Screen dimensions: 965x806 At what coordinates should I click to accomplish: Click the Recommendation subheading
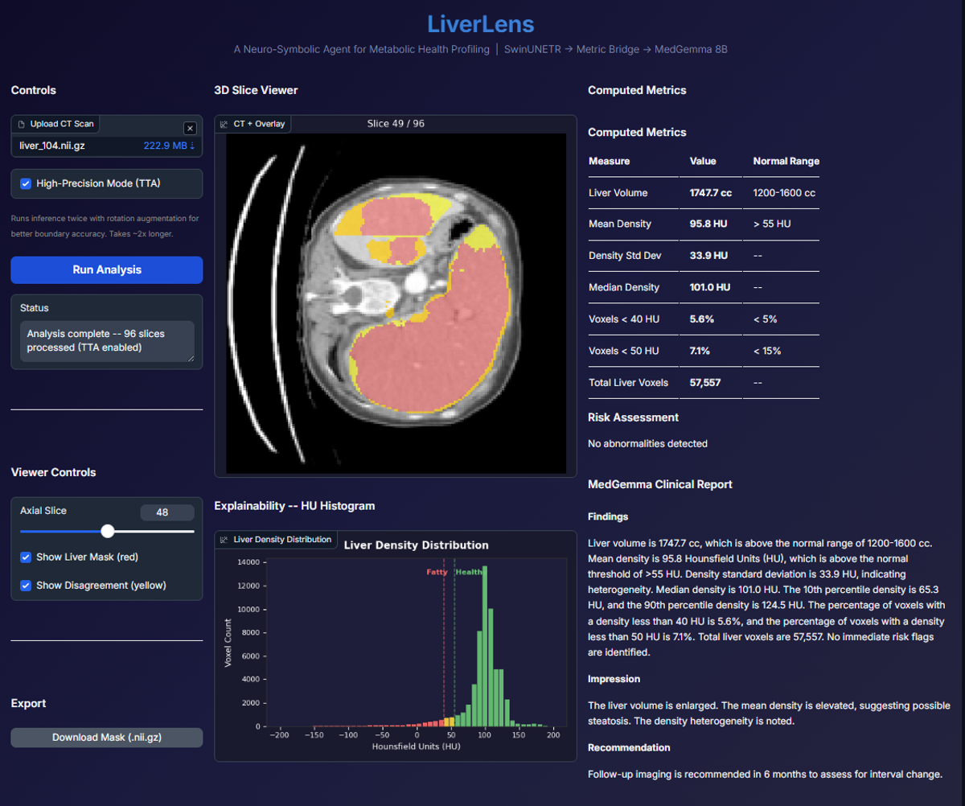point(629,747)
